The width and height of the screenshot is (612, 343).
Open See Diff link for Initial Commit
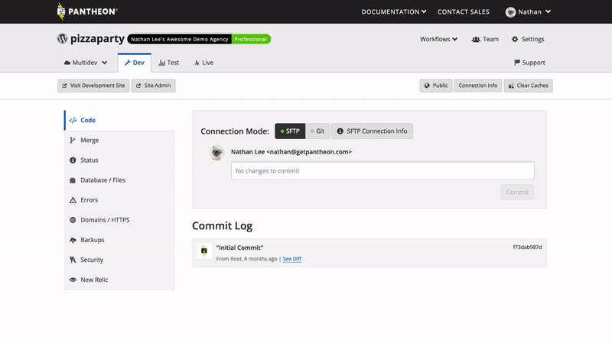(x=292, y=259)
